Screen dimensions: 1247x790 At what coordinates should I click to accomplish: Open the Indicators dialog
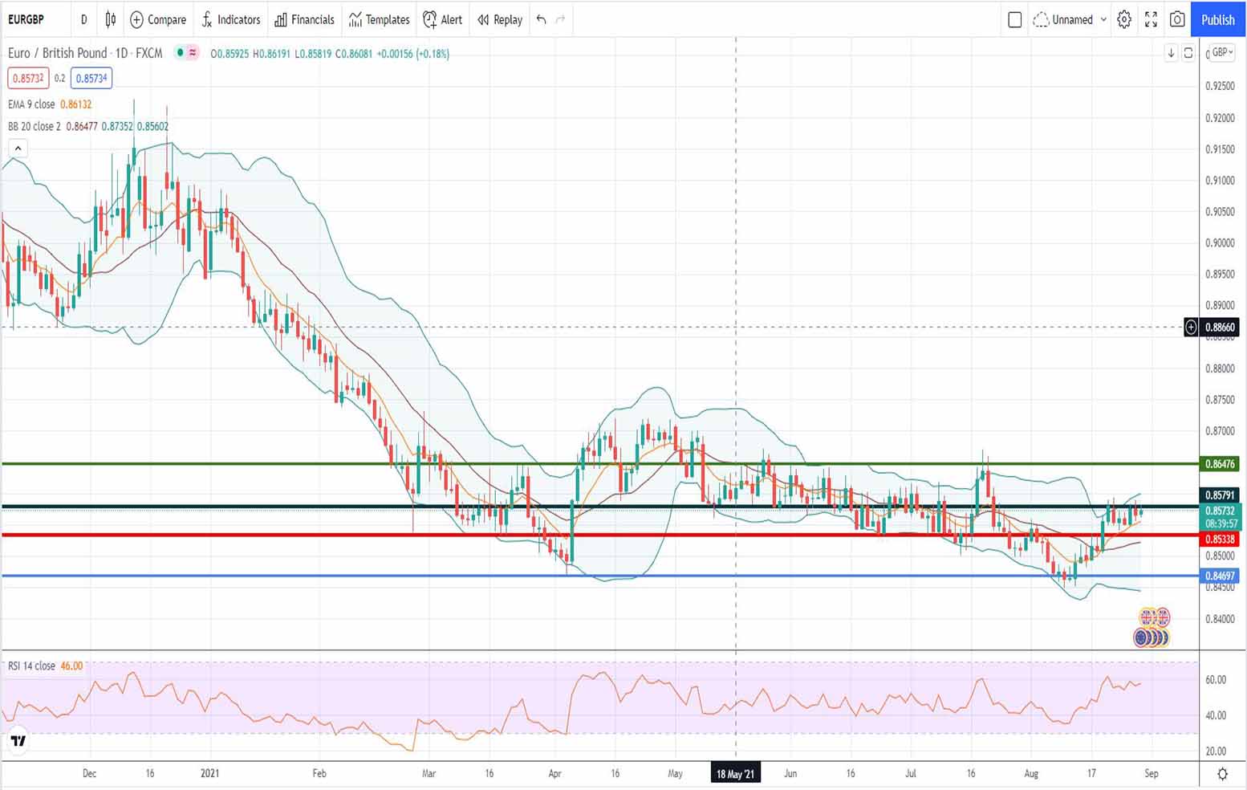coord(231,19)
